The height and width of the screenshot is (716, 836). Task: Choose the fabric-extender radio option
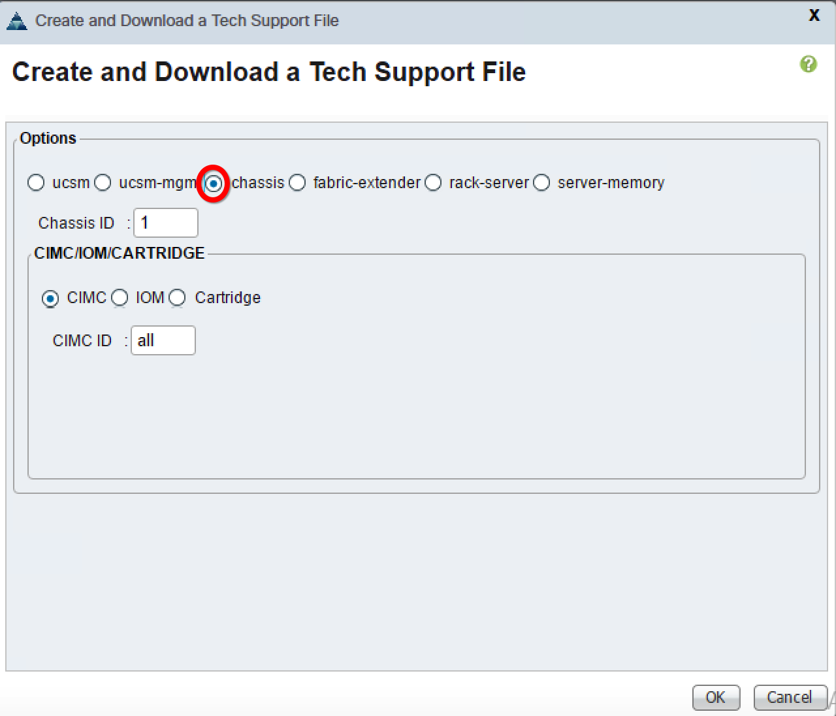click(297, 183)
